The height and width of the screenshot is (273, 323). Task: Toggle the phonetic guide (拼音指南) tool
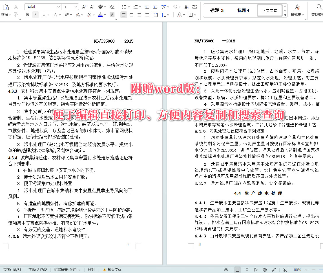click(101, 7)
